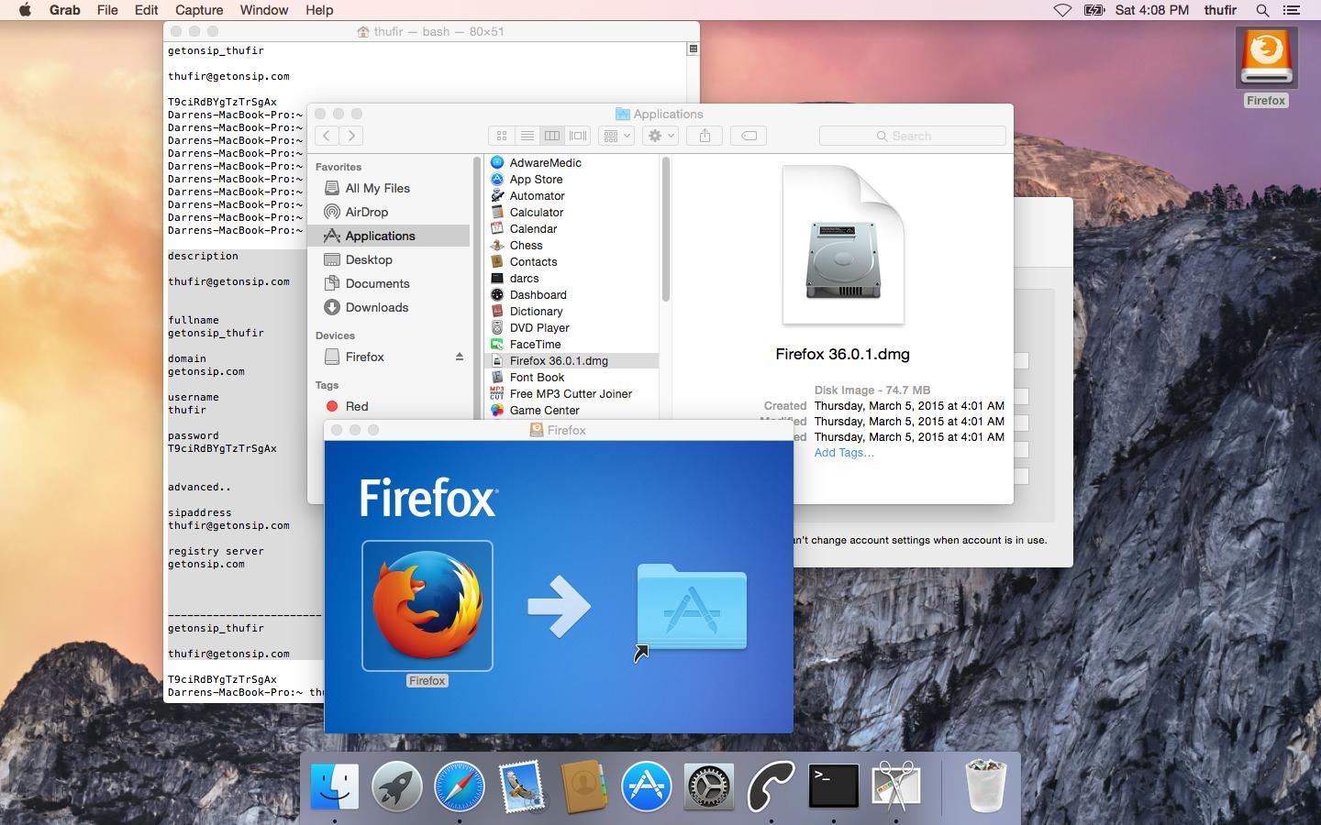
Task: Select Dictionary in Applications list
Action: pyautogui.click(x=537, y=311)
